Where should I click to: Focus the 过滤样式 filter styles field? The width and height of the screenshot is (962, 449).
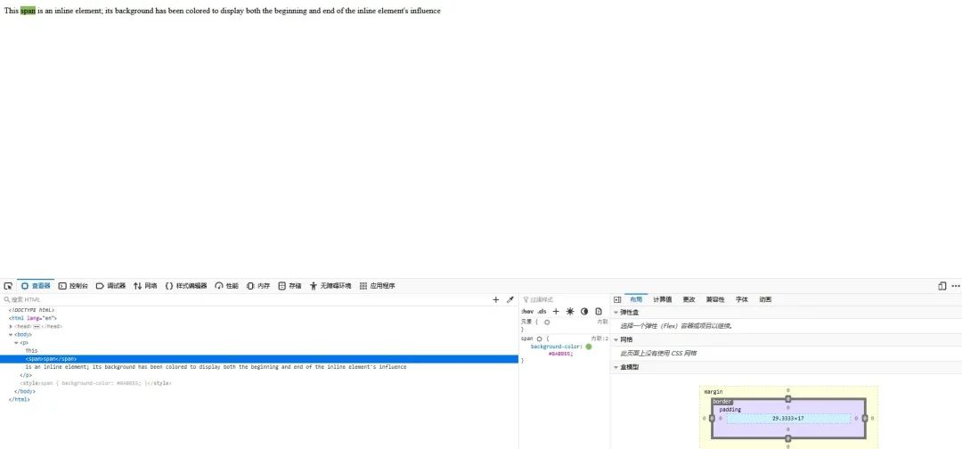click(x=565, y=300)
